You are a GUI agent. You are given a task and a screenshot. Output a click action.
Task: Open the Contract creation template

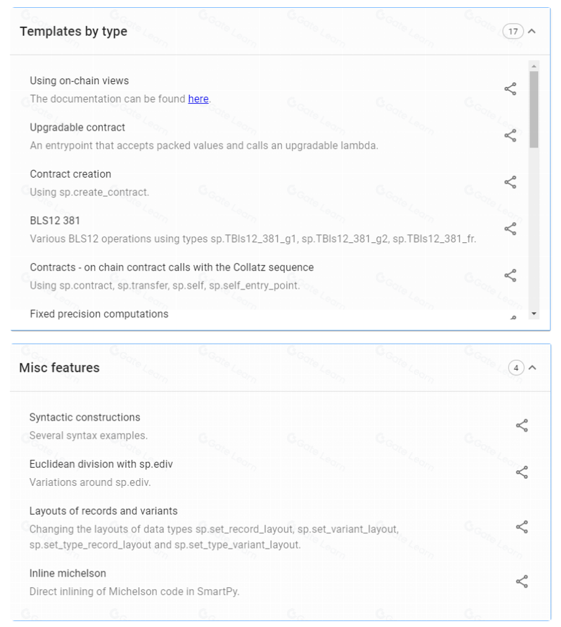71,174
